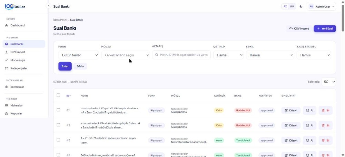The height and width of the screenshot is (157, 345).
Task: Open the Admin User account menu
Action: click(321, 7)
